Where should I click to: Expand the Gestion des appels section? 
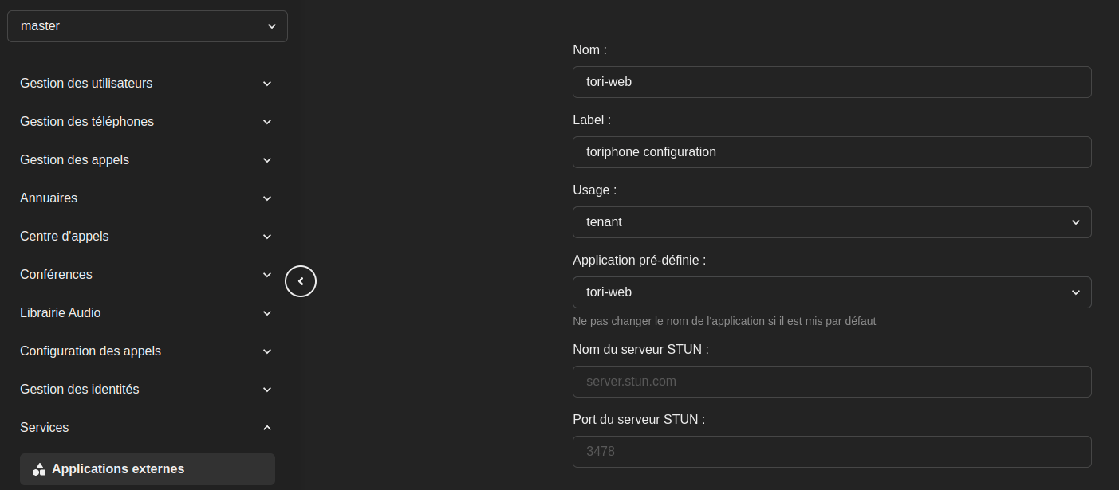pyautogui.click(x=147, y=160)
